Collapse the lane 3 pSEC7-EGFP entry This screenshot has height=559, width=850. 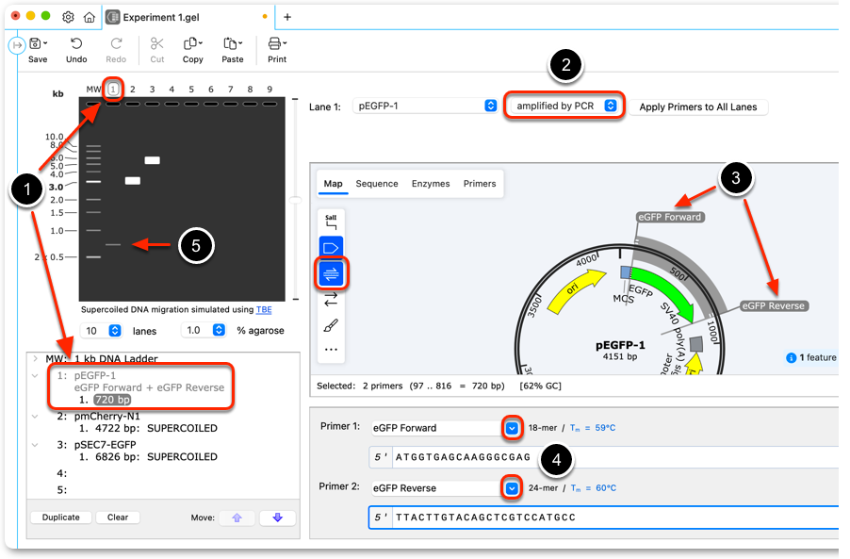click(35, 445)
